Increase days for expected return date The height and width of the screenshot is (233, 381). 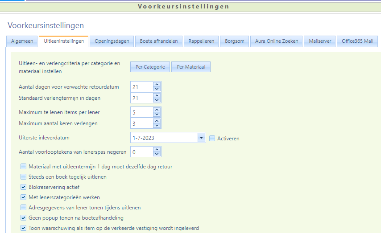[x=156, y=84]
